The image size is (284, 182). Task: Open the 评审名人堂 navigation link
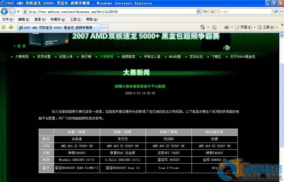point(152,57)
